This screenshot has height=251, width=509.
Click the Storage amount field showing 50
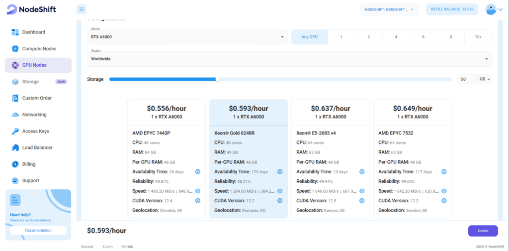point(467,79)
